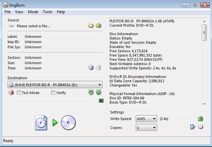The width and height of the screenshot is (212, 147).
Task: Click the hard drive icon beside 'Please select a file'
Action: (11, 26)
